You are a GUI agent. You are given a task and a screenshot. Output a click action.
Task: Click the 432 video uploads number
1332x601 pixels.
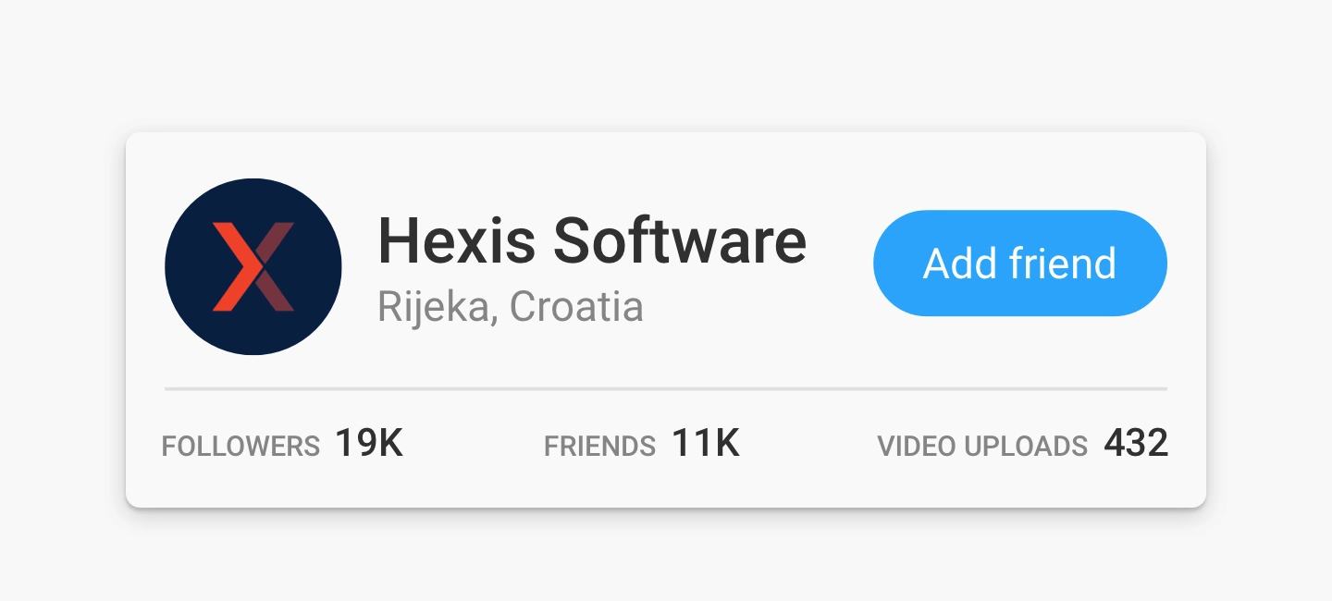1136,444
